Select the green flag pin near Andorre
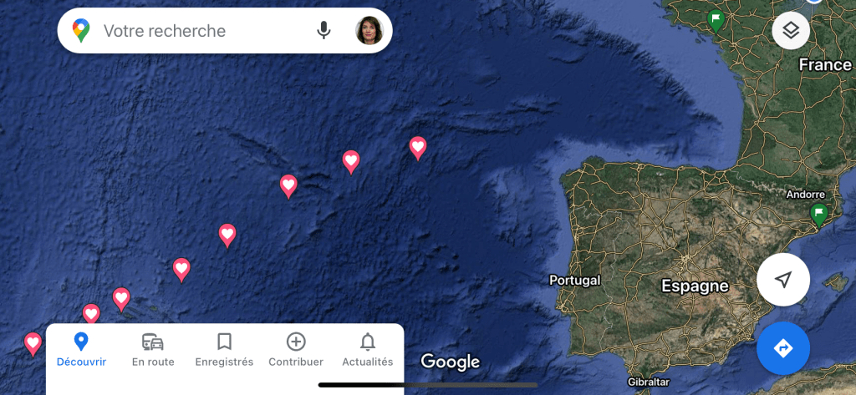The width and height of the screenshot is (856, 395). click(x=818, y=215)
